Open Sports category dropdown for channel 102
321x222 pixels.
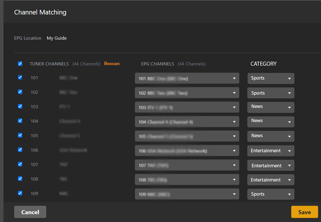271,93
